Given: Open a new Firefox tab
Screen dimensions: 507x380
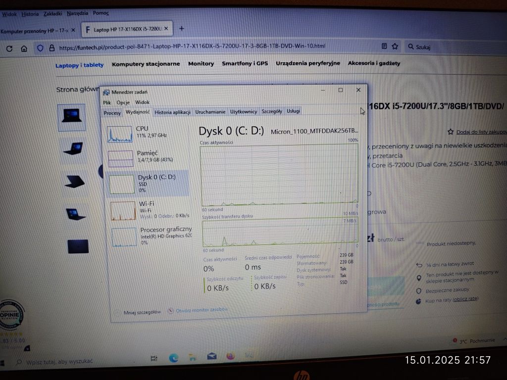Looking at the screenshot, I should [182, 29].
